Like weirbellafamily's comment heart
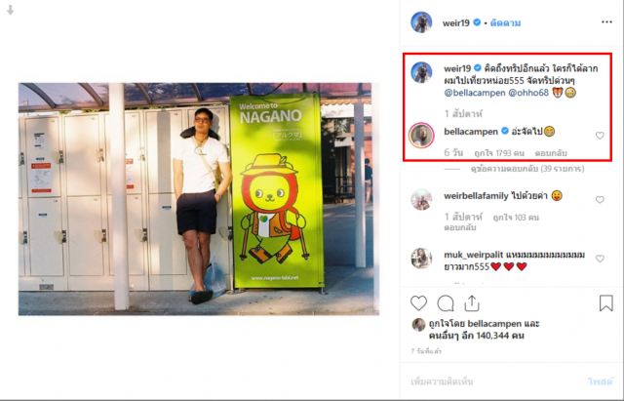The height and width of the screenshot is (401, 624). (x=600, y=199)
